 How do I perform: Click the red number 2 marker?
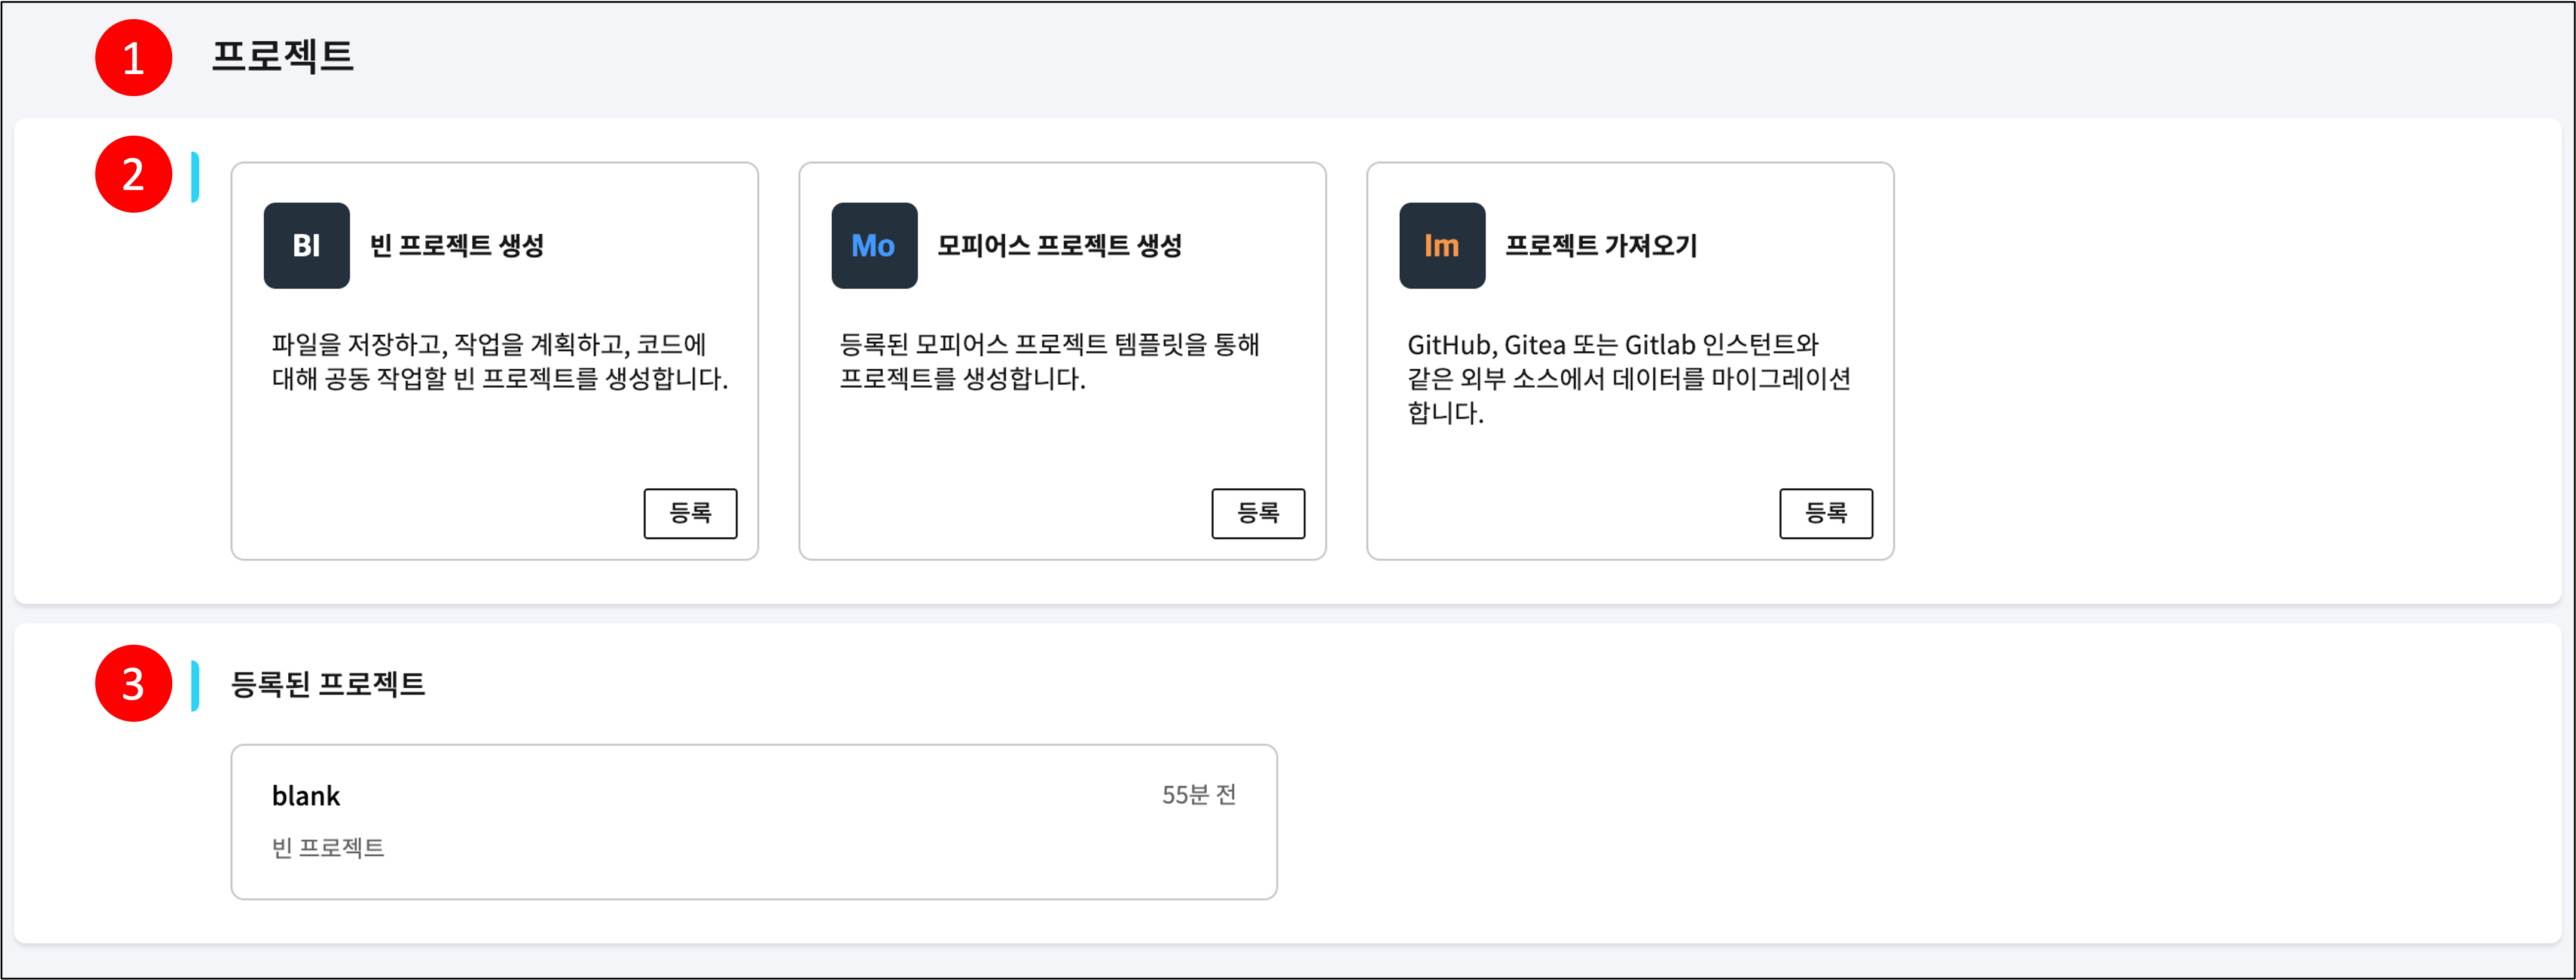point(133,175)
